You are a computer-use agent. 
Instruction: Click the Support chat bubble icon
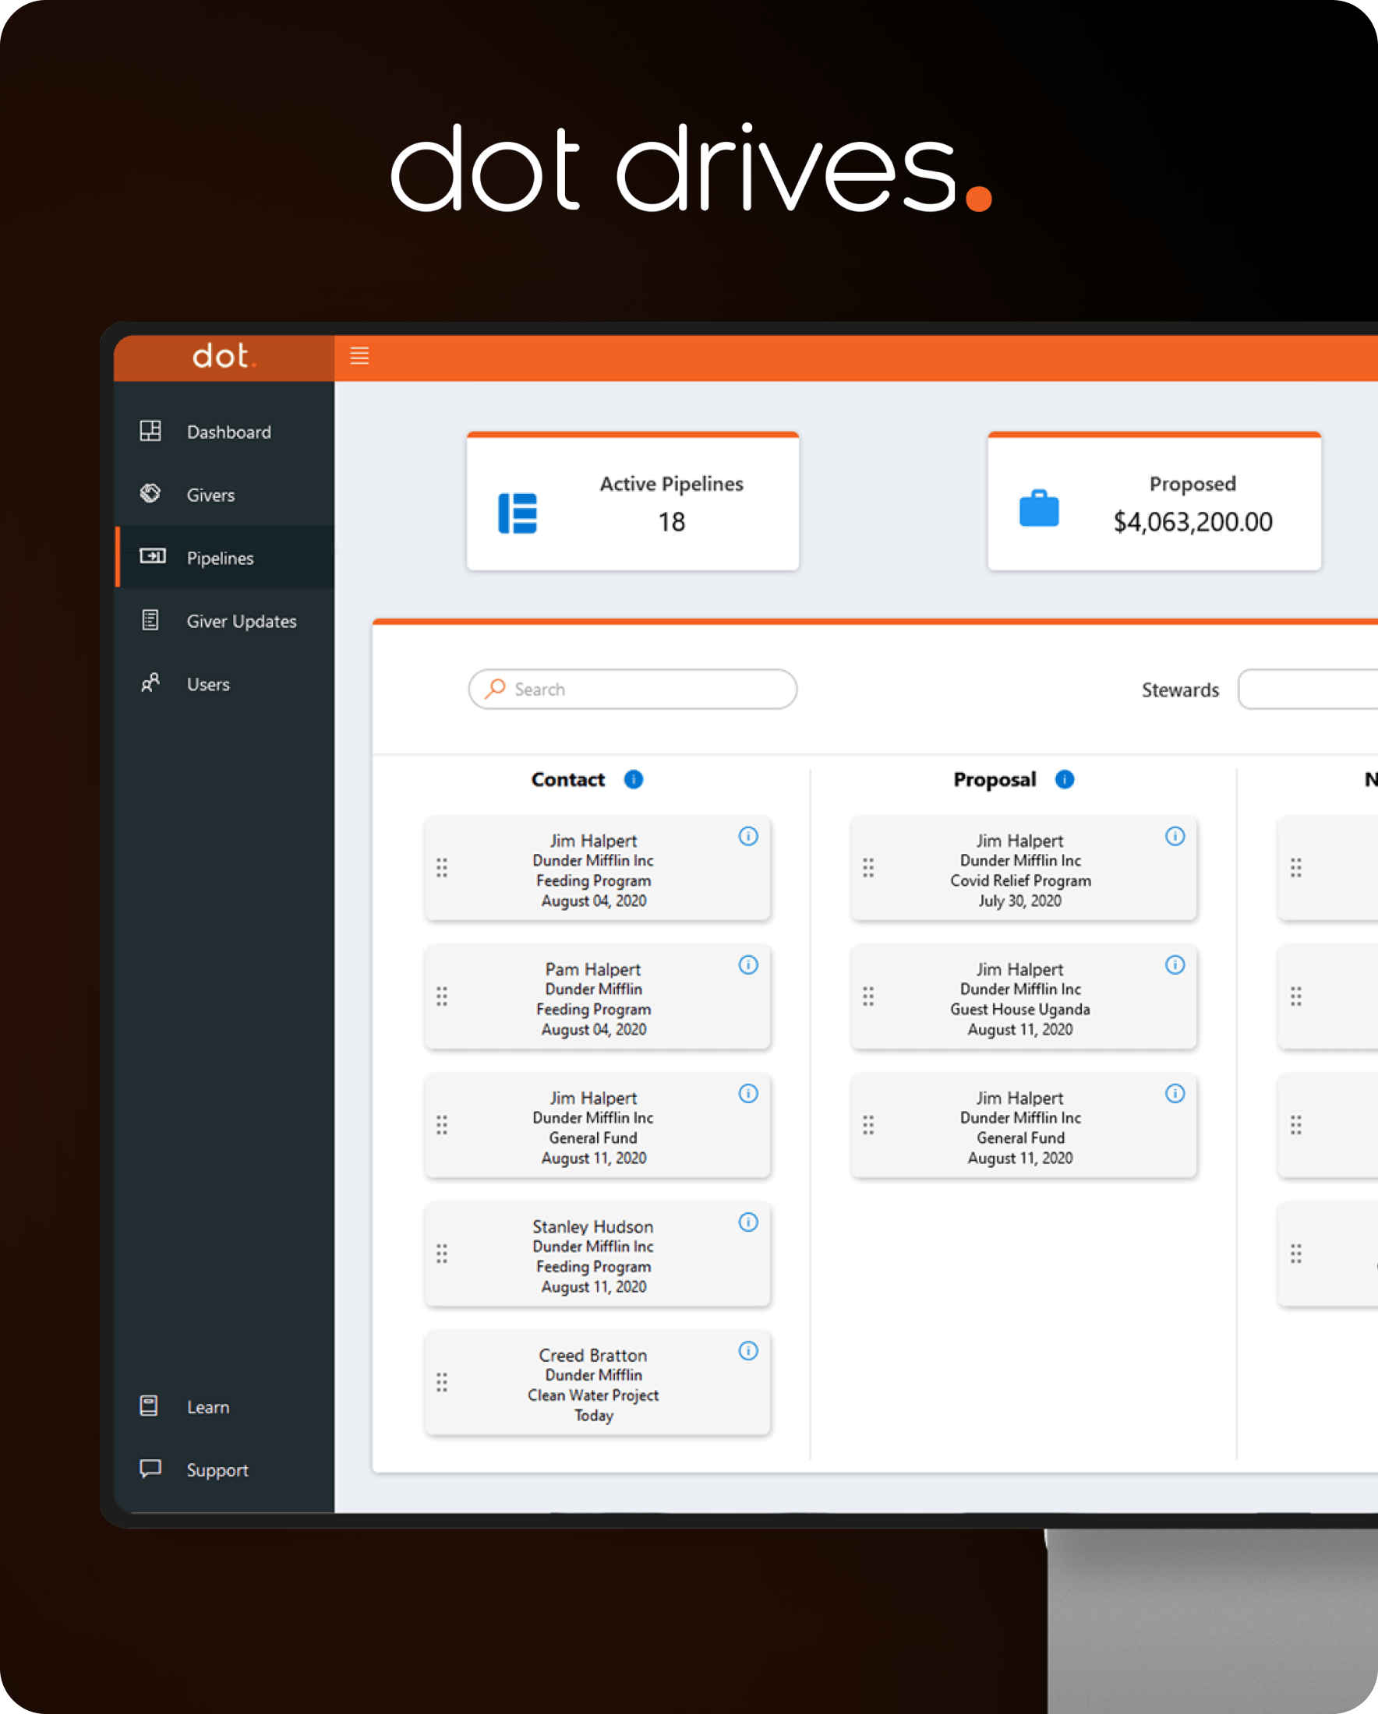pos(150,1469)
